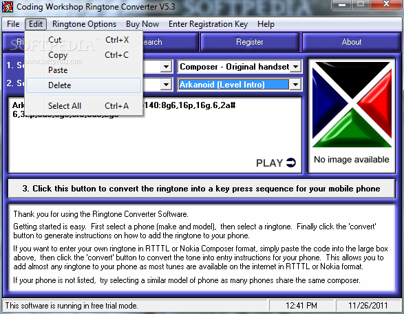Click the 12:41 PM status bar time
Image resolution: width=404 pixels, height=314 pixels.
[x=301, y=306]
